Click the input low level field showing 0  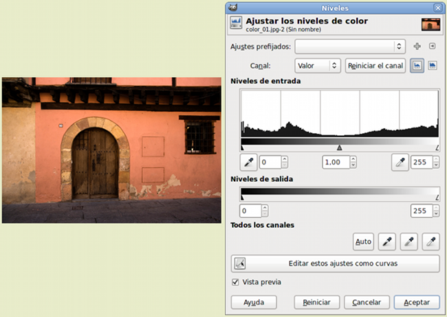pos(270,162)
